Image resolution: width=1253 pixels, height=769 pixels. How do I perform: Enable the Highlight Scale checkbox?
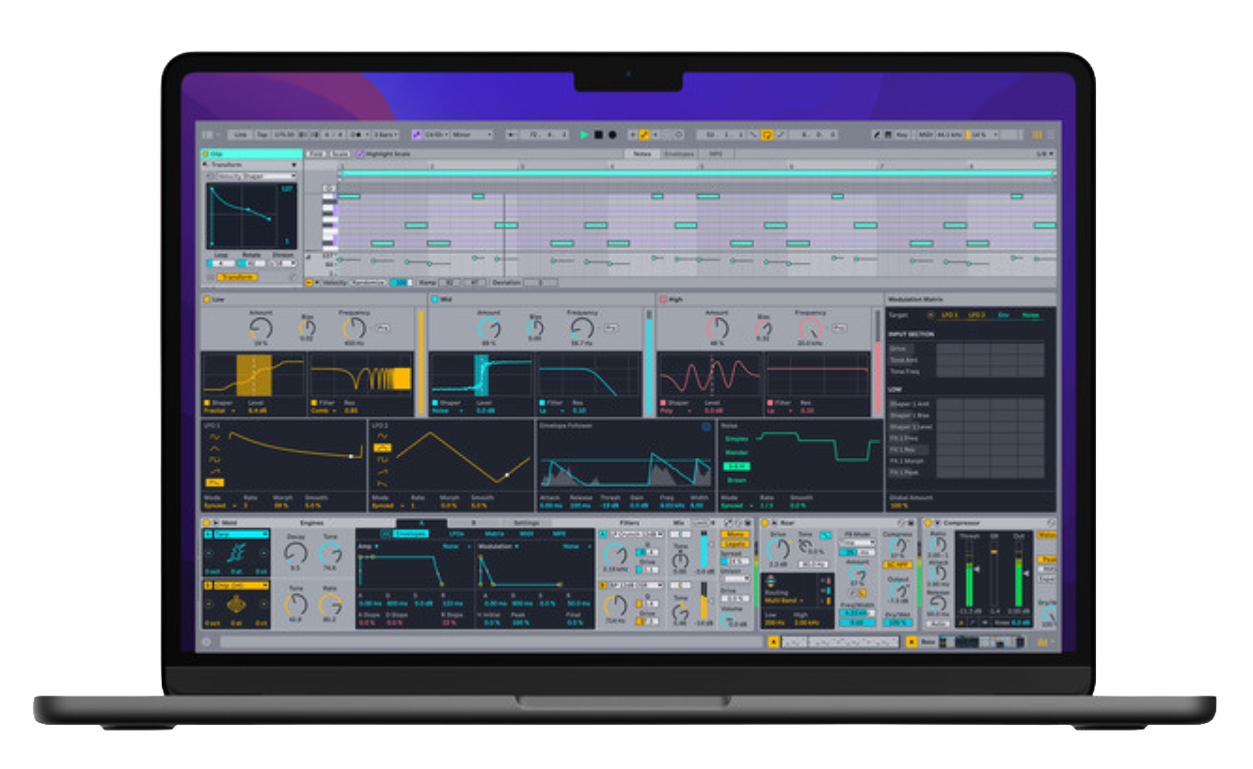click(359, 153)
